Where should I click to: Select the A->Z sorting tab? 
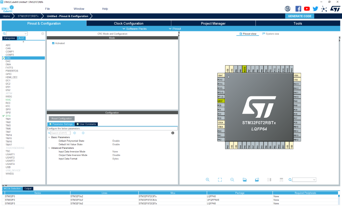(21, 38)
